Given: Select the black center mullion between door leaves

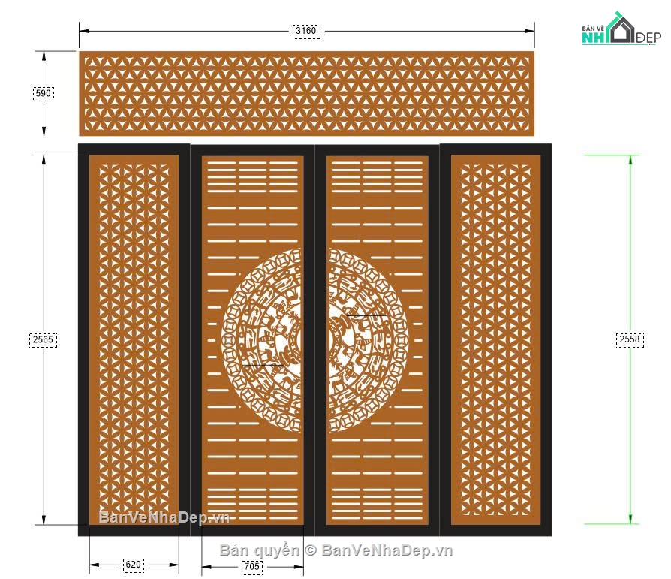Looking at the screenshot, I should [x=315, y=339].
